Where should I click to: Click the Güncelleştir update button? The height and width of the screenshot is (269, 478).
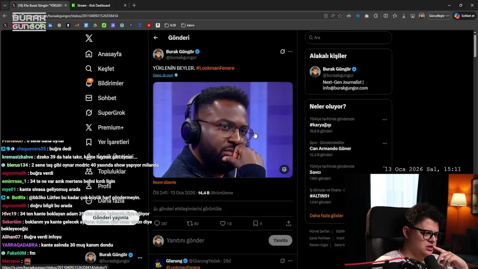(x=439, y=16)
